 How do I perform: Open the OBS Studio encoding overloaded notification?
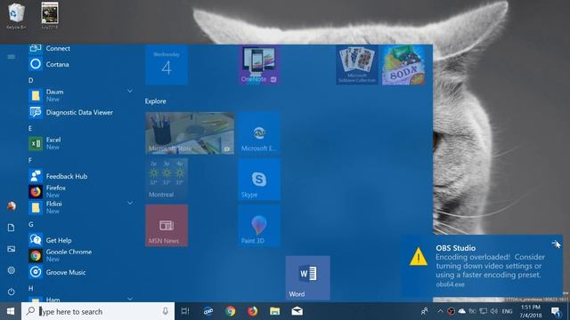(482, 266)
